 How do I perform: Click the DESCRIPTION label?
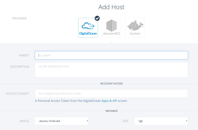coord(20,67)
